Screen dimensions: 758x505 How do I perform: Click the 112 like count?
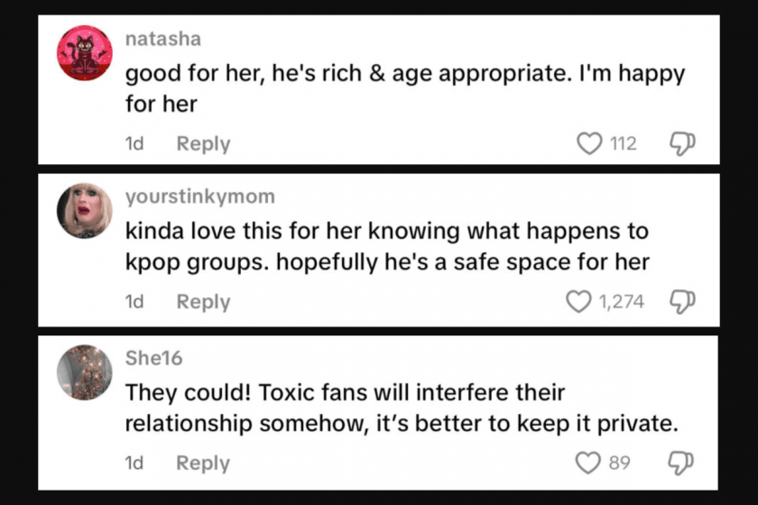[x=623, y=143]
